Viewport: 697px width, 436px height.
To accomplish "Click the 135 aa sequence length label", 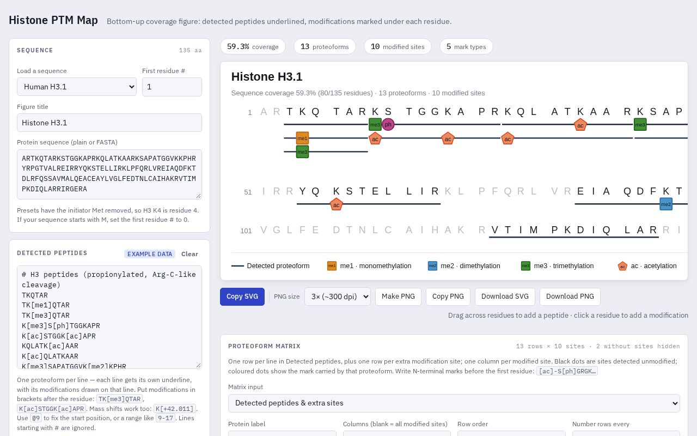I will coord(191,51).
